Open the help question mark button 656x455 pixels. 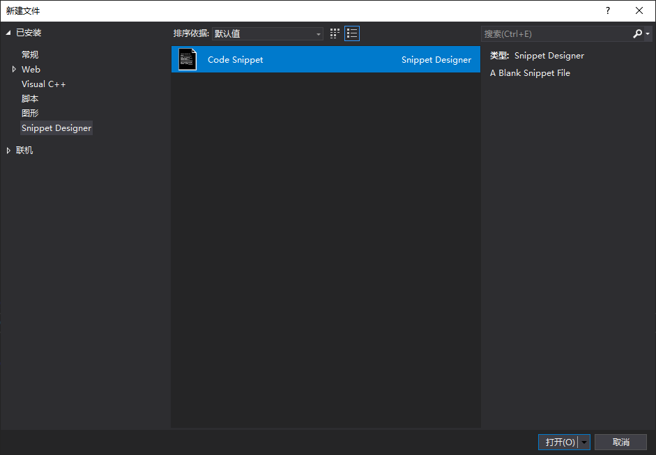coord(608,10)
